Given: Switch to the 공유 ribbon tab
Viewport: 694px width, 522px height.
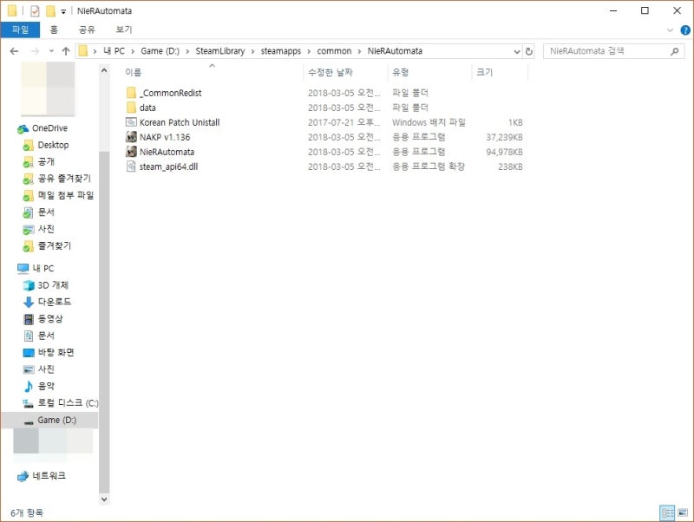Looking at the screenshot, I should tap(87, 29).
